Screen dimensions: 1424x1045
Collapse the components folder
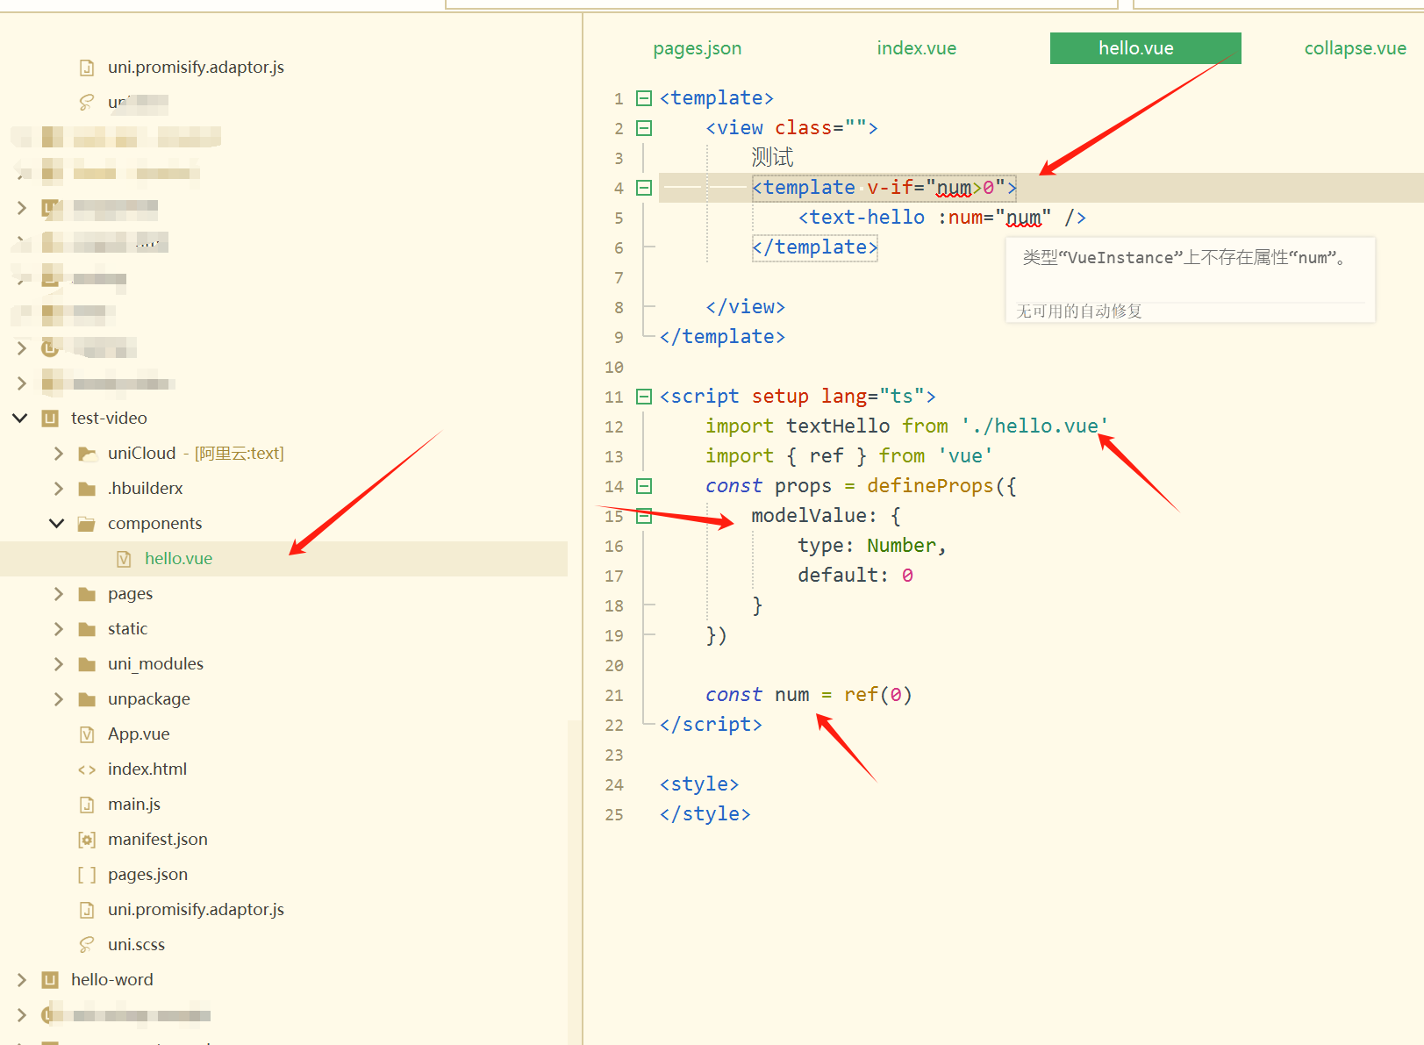click(57, 523)
